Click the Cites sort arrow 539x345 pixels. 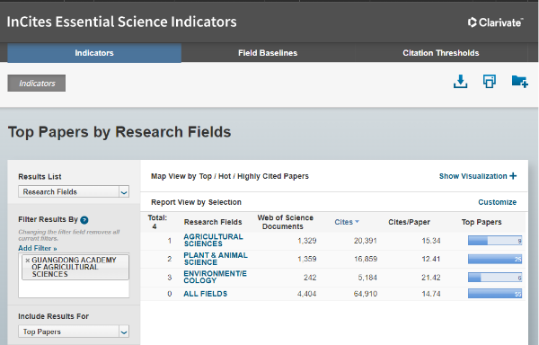click(x=358, y=222)
